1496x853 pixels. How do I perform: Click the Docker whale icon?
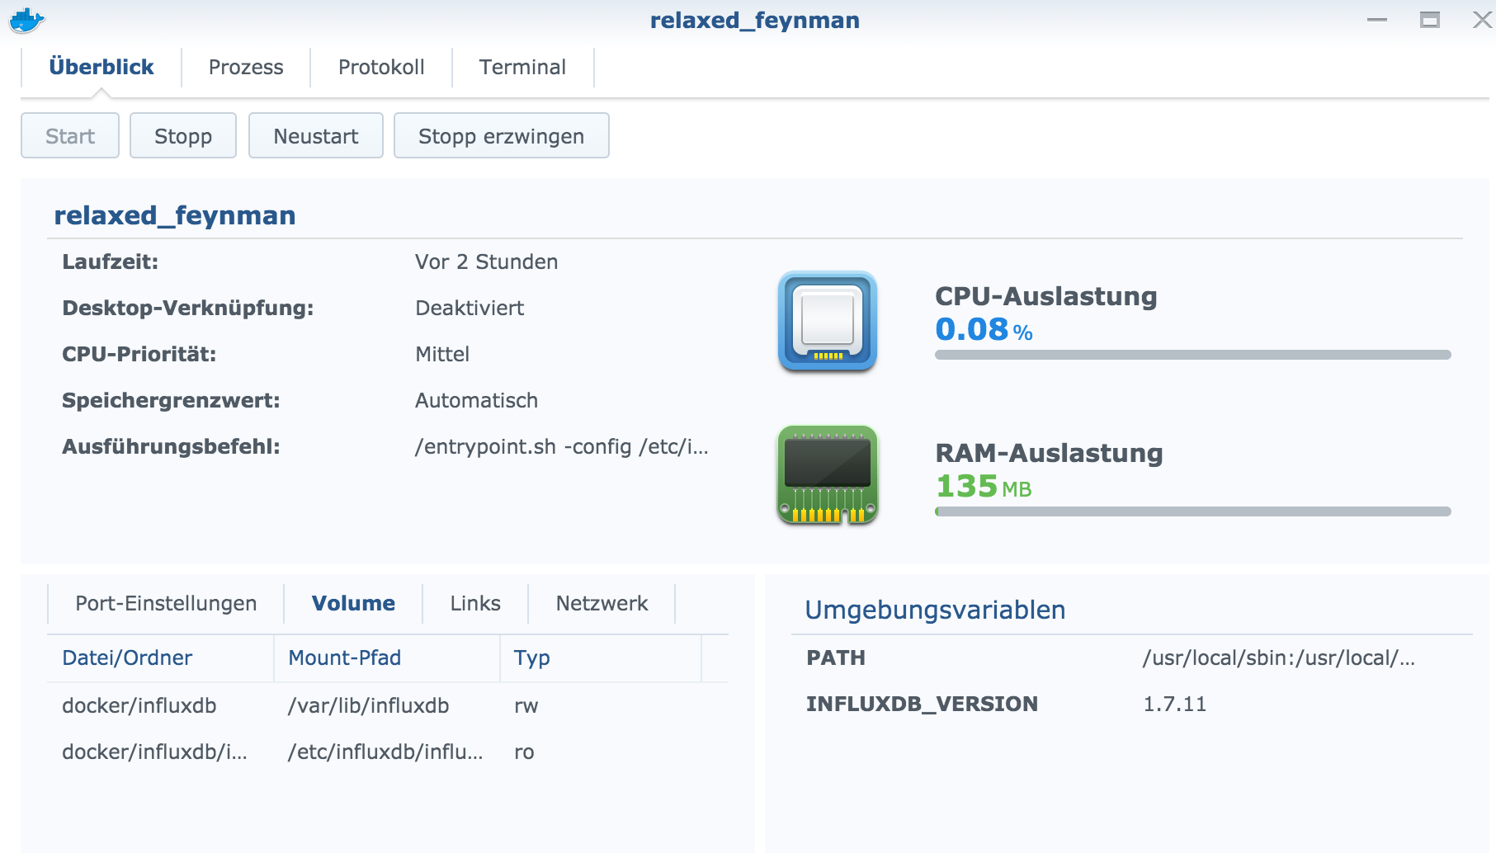[26, 20]
